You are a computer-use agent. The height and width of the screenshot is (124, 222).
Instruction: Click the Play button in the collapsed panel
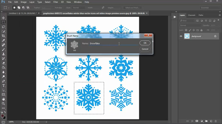pyautogui.click(x=175, y=17)
